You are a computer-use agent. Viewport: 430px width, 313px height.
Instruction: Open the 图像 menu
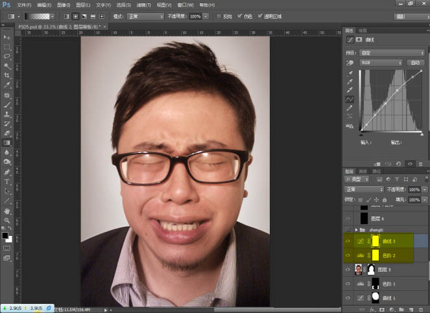(64, 5)
